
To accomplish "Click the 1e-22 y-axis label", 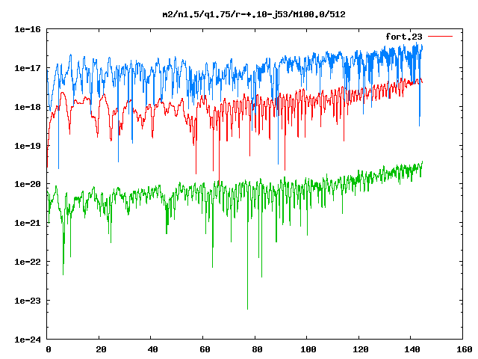I will pos(28,262).
